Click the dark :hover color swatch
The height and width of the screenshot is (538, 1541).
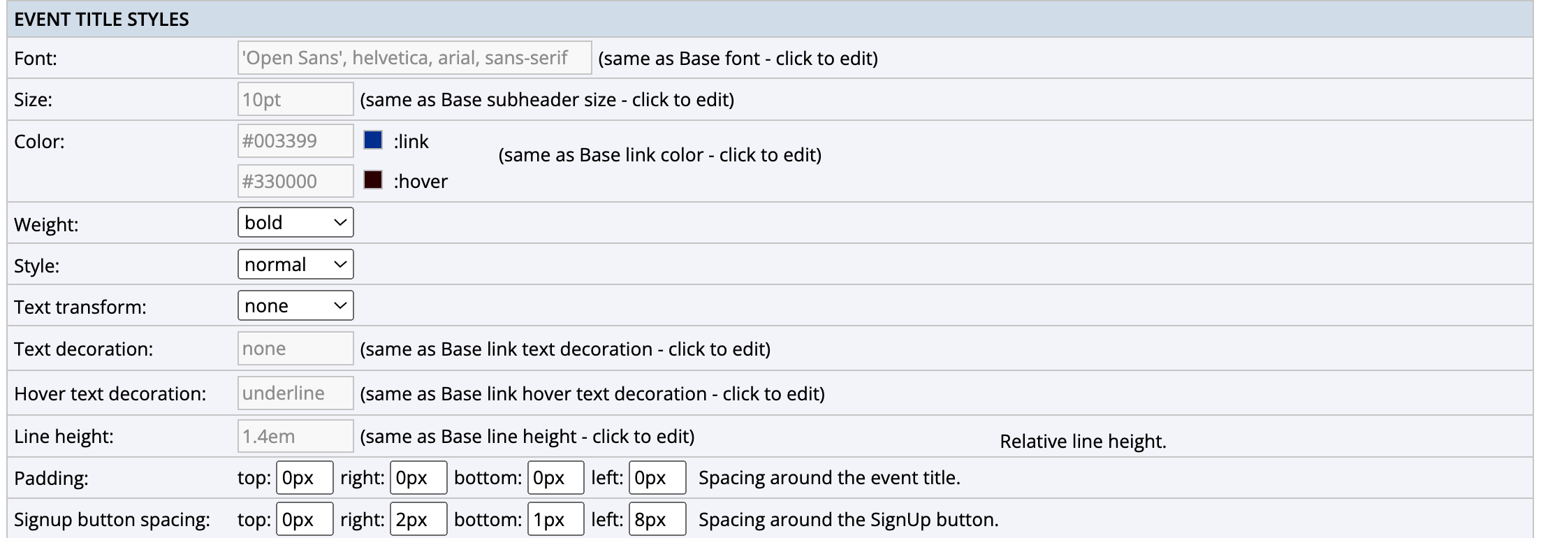click(x=373, y=180)
